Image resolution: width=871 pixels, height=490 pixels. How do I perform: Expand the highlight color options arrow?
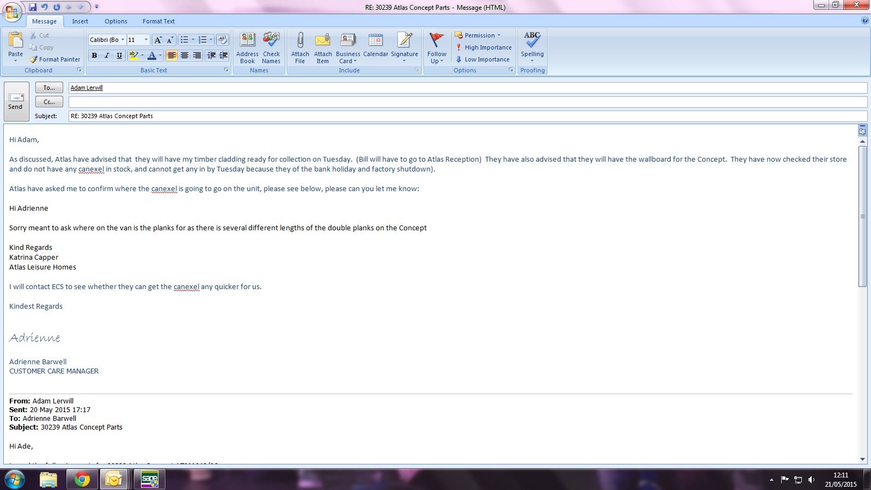(x=142, y=56)
